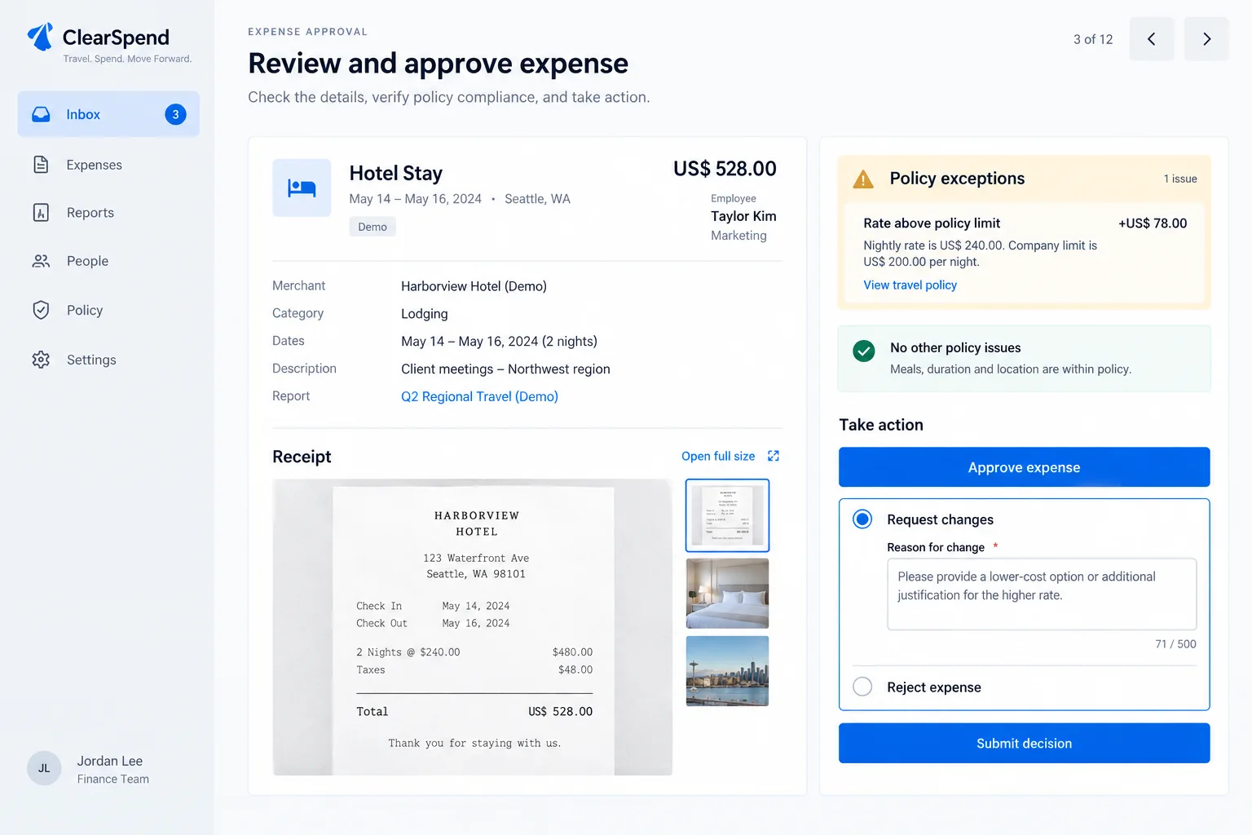Click the ClearSpend logo icon

(x=40, y=38)
